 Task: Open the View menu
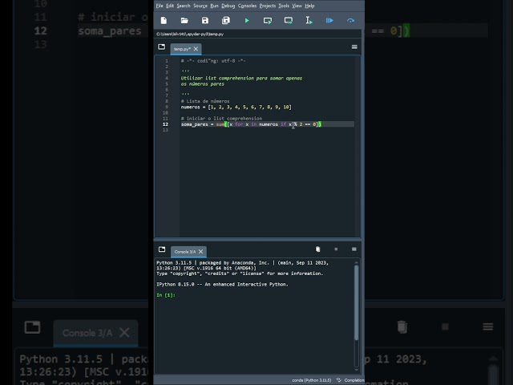tap(297, 6)
